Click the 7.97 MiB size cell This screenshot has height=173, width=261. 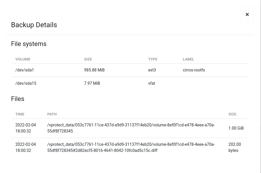point(92,83)
